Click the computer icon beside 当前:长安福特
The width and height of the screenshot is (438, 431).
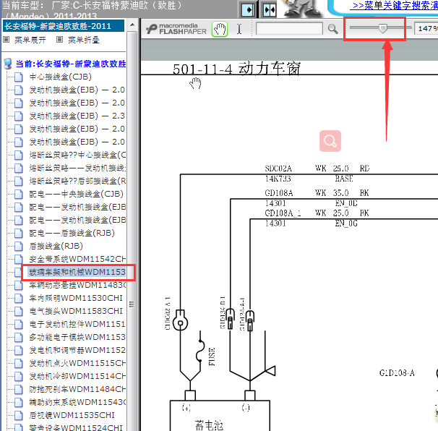[8, 64]
